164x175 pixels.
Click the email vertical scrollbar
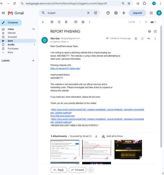[161, 86]
